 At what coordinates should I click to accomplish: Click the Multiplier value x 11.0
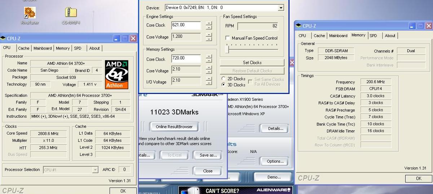click(48, 140)
